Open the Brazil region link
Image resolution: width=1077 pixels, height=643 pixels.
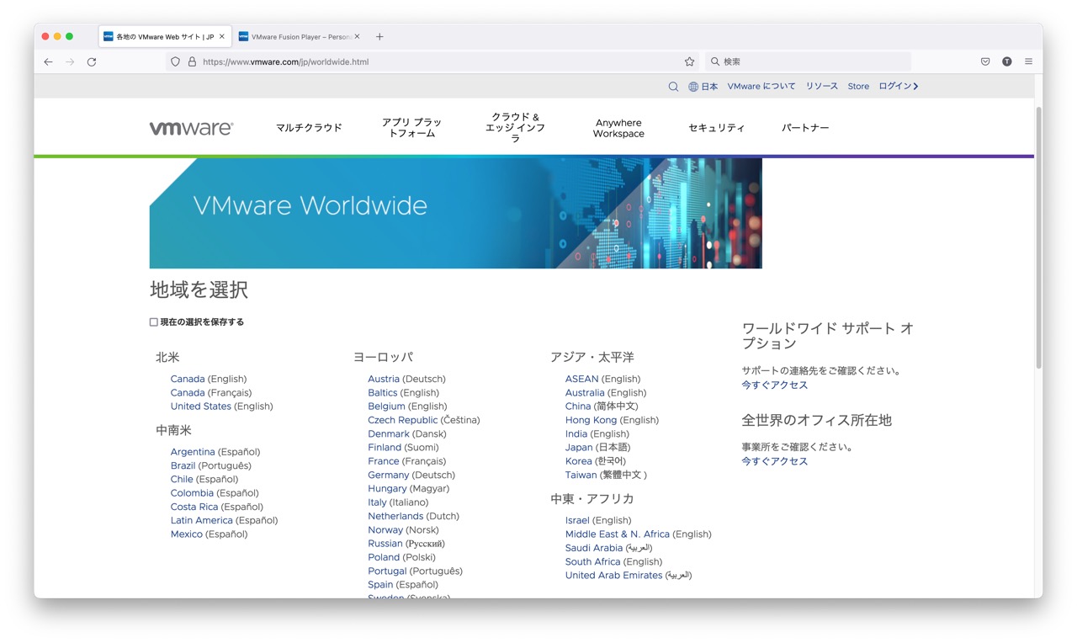pos(183,465)
